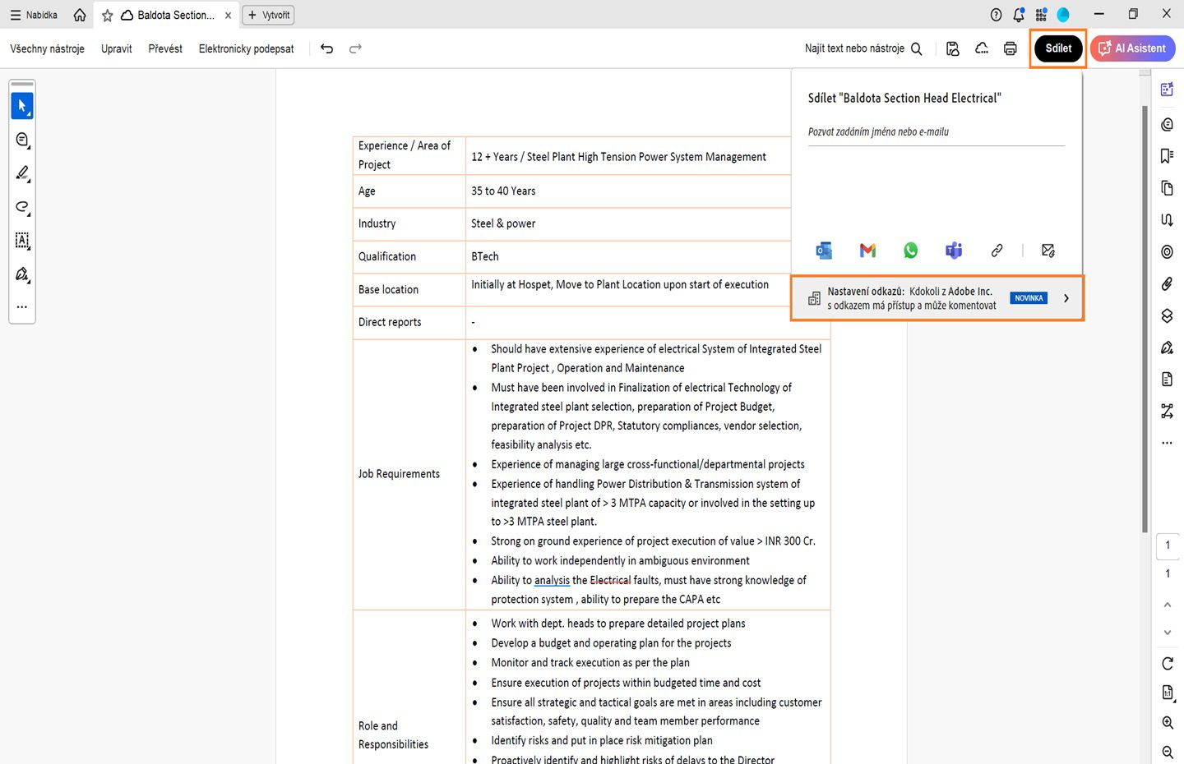
Task: Save the document with the save icon
Action: [953, 48]
